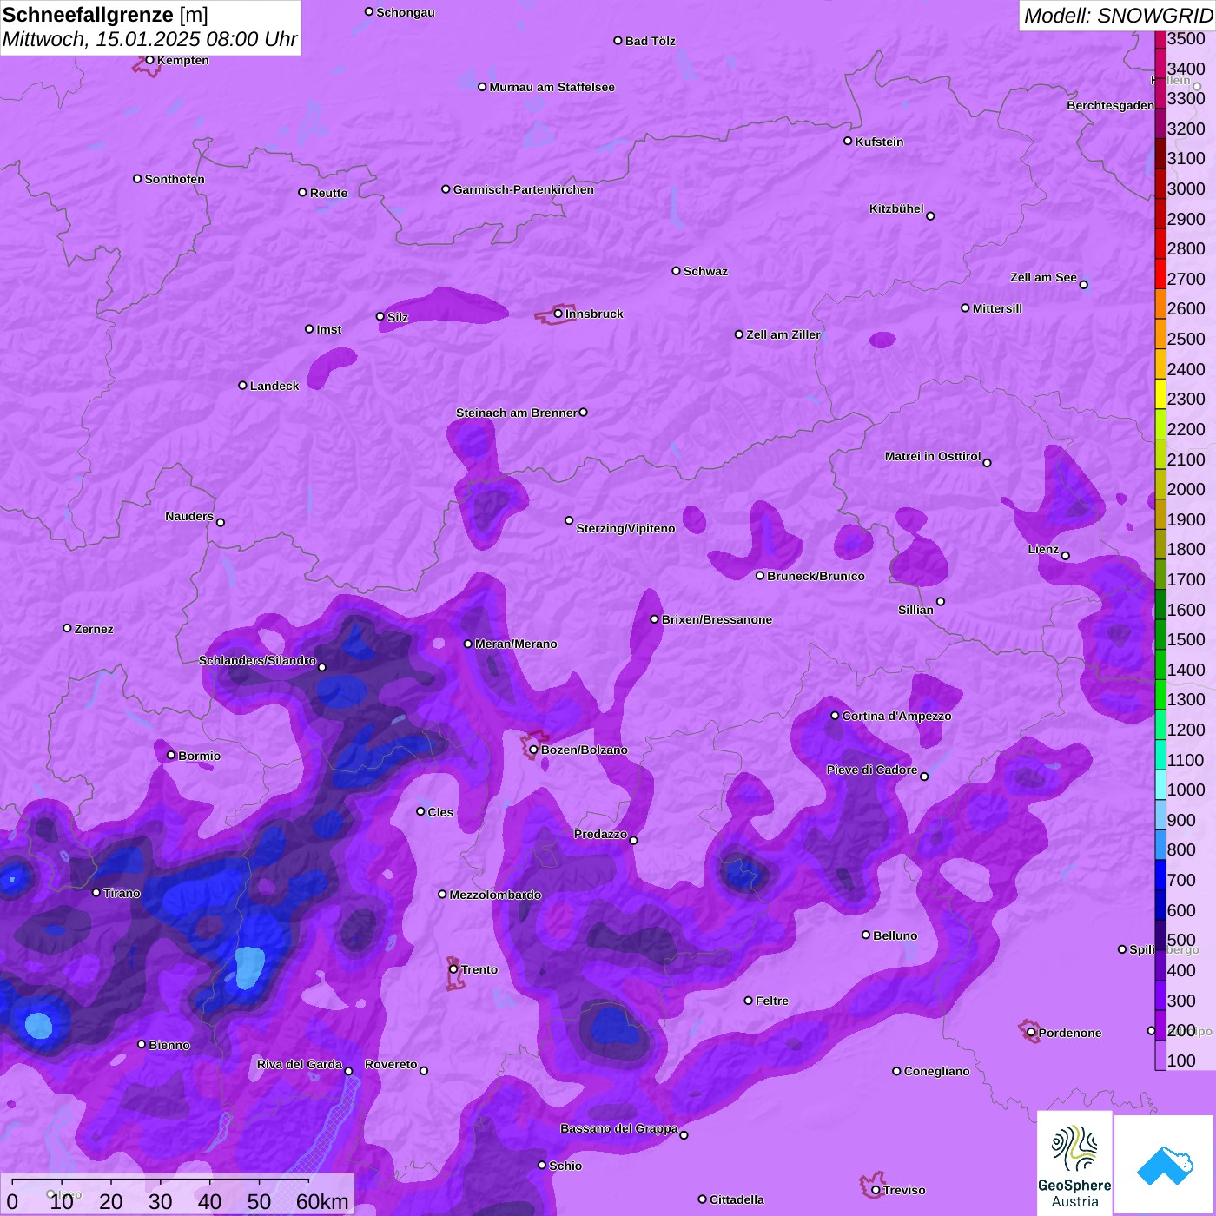Select the Pordenone city marker
The height and width of the screenshot is (1216, 1216).
tap(1031, 1033)
